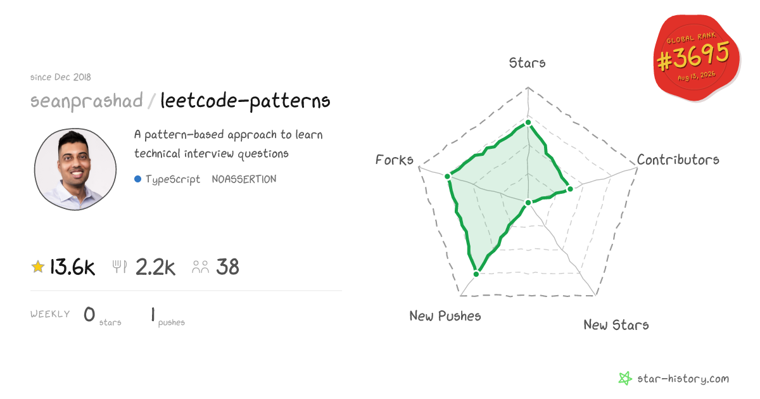Click the star-history.com link text
The width and height of the screenshot is (760, 399).
tap(683, 379)
